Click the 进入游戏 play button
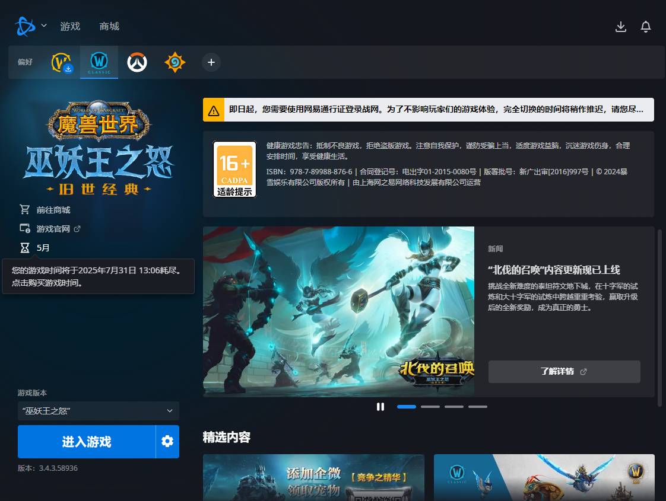 [87, 442]
